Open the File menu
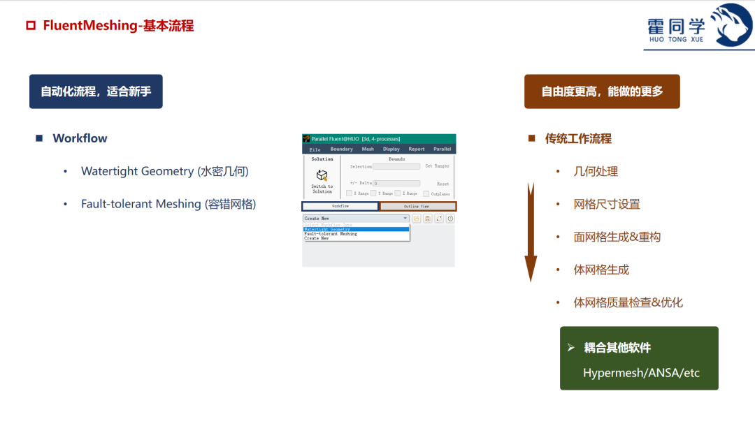The image size is (755, 426). [x=315, y=149]
